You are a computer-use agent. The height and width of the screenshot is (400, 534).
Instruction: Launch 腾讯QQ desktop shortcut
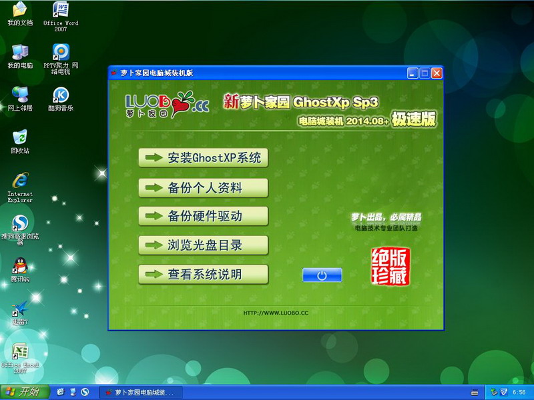(x=20, y=270)
